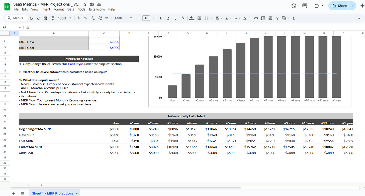Insert a link

click(x=256, y=18)
